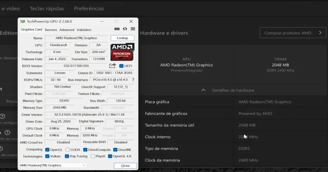This screenshot has height=172, width=328.
Task: Click the GPU field showing Rembrandt
Action: [x=59, y=45]
